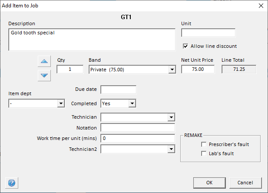
Task: Select the Net Unit Price field
Action: pyautogui.click(x=198, y=70)
